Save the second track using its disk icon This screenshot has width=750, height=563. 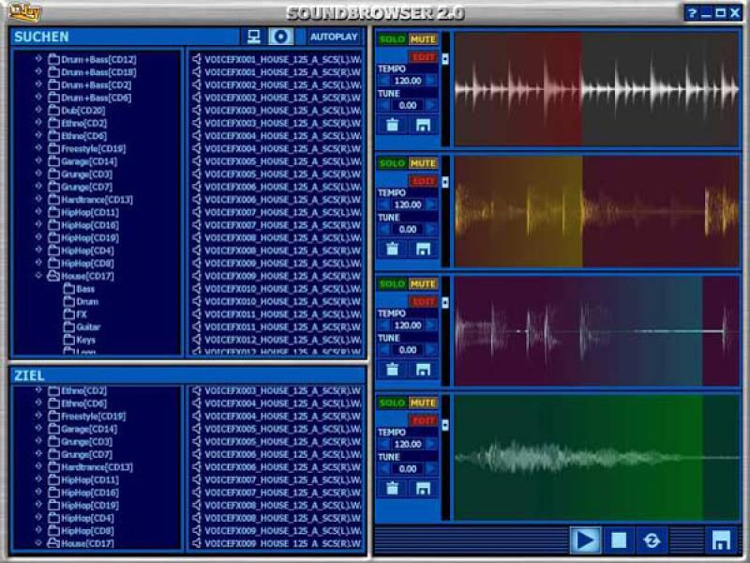tap(423, 249)
